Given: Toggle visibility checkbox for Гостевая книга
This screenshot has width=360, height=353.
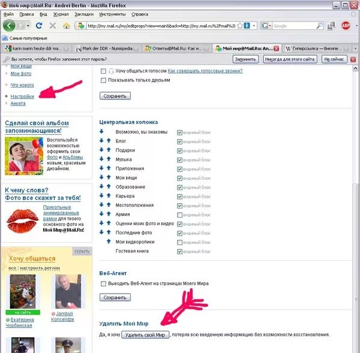Looking at the screenshot, I should coord(180,252).
